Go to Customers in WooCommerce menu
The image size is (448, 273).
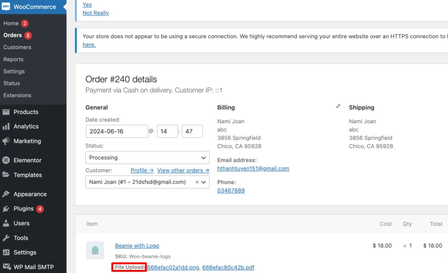pyautogui.click(x=17, y=47)
